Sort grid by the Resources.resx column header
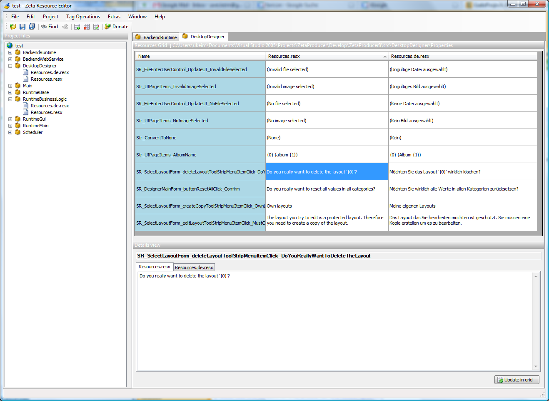The width and height of the screenshot is (549, 401). 327,56
